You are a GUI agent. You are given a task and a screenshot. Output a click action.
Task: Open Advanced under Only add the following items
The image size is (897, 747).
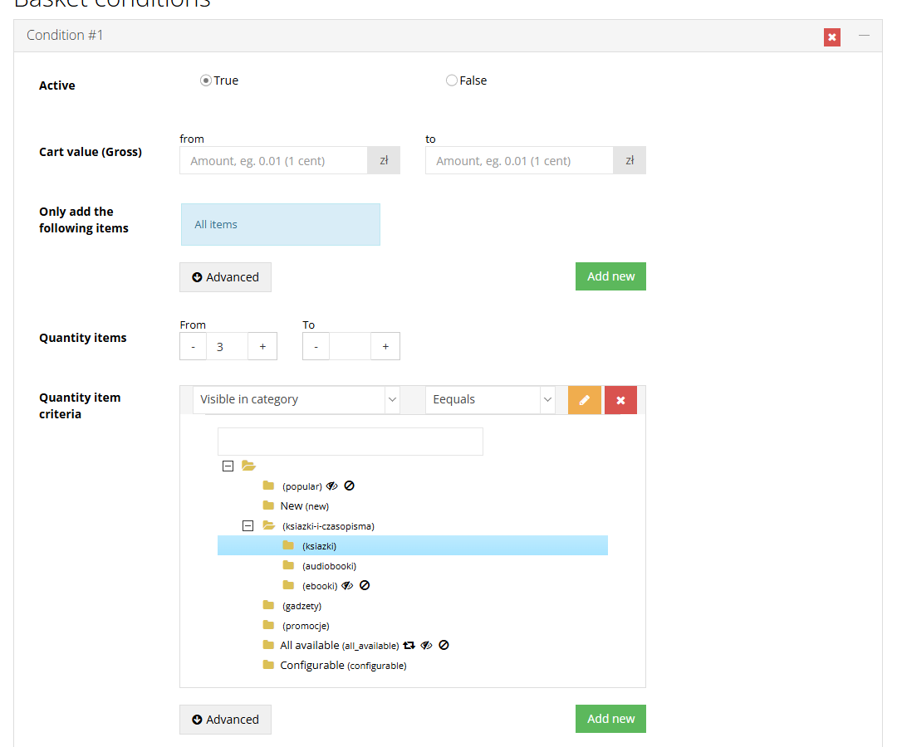click(225, 277)
